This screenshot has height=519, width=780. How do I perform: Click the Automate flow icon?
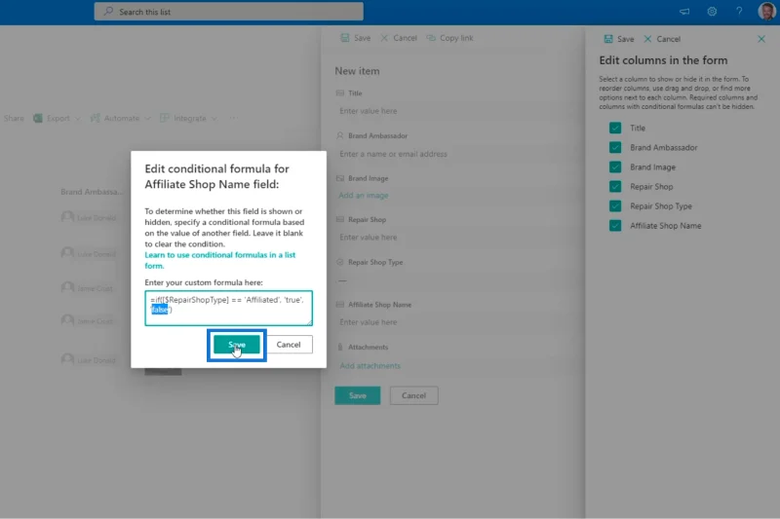pyautogui.click(x=95, y=118)
